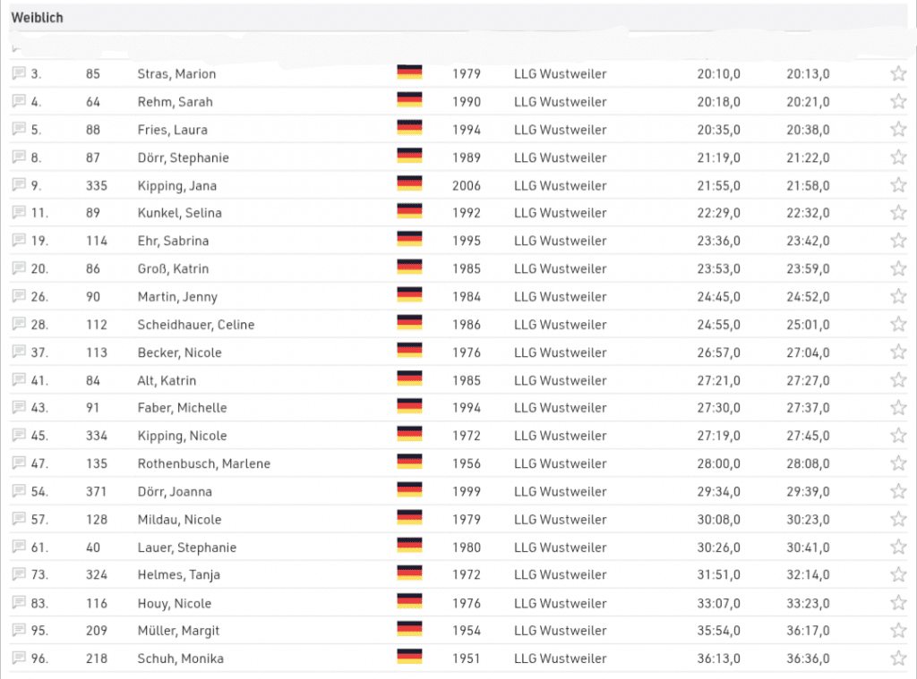
Task: Open comment icon for Helmes, Tanja
Action: pyautogui.click(x=19, y=574)
